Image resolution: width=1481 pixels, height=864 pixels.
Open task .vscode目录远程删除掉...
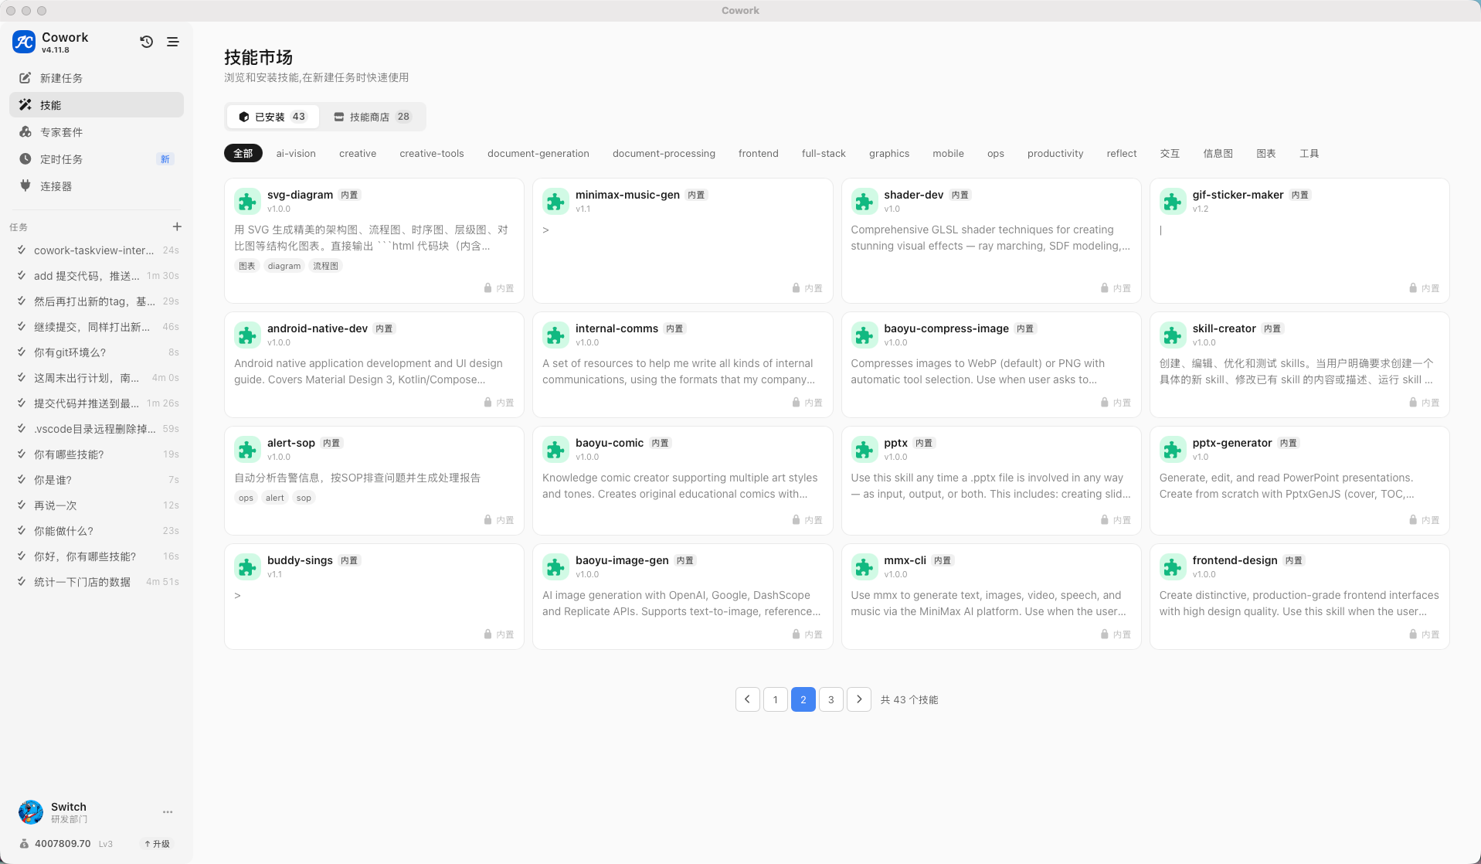click(97, 429)
